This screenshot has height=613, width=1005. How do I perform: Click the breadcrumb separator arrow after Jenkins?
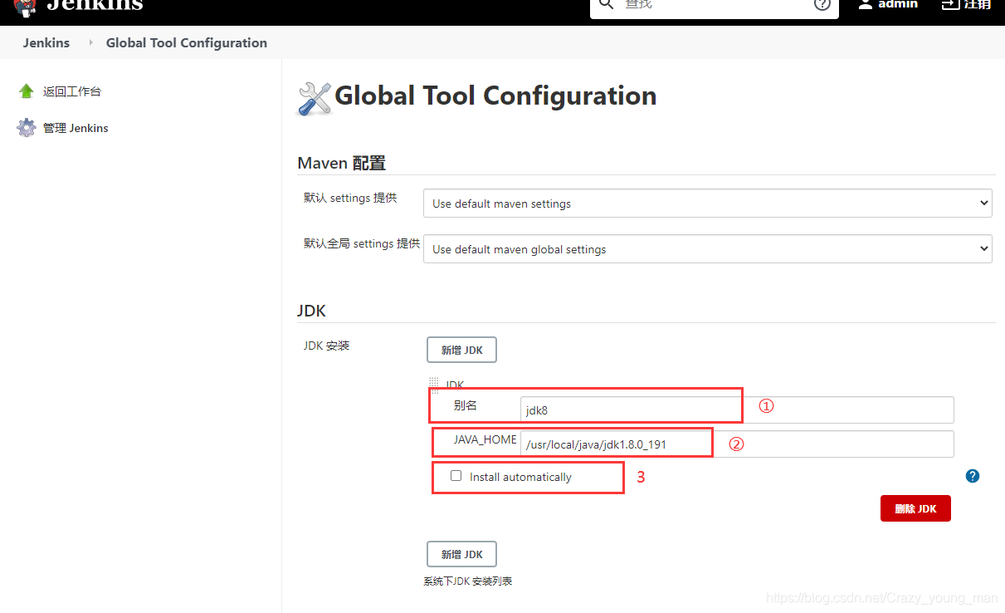[x=90, y=42]
